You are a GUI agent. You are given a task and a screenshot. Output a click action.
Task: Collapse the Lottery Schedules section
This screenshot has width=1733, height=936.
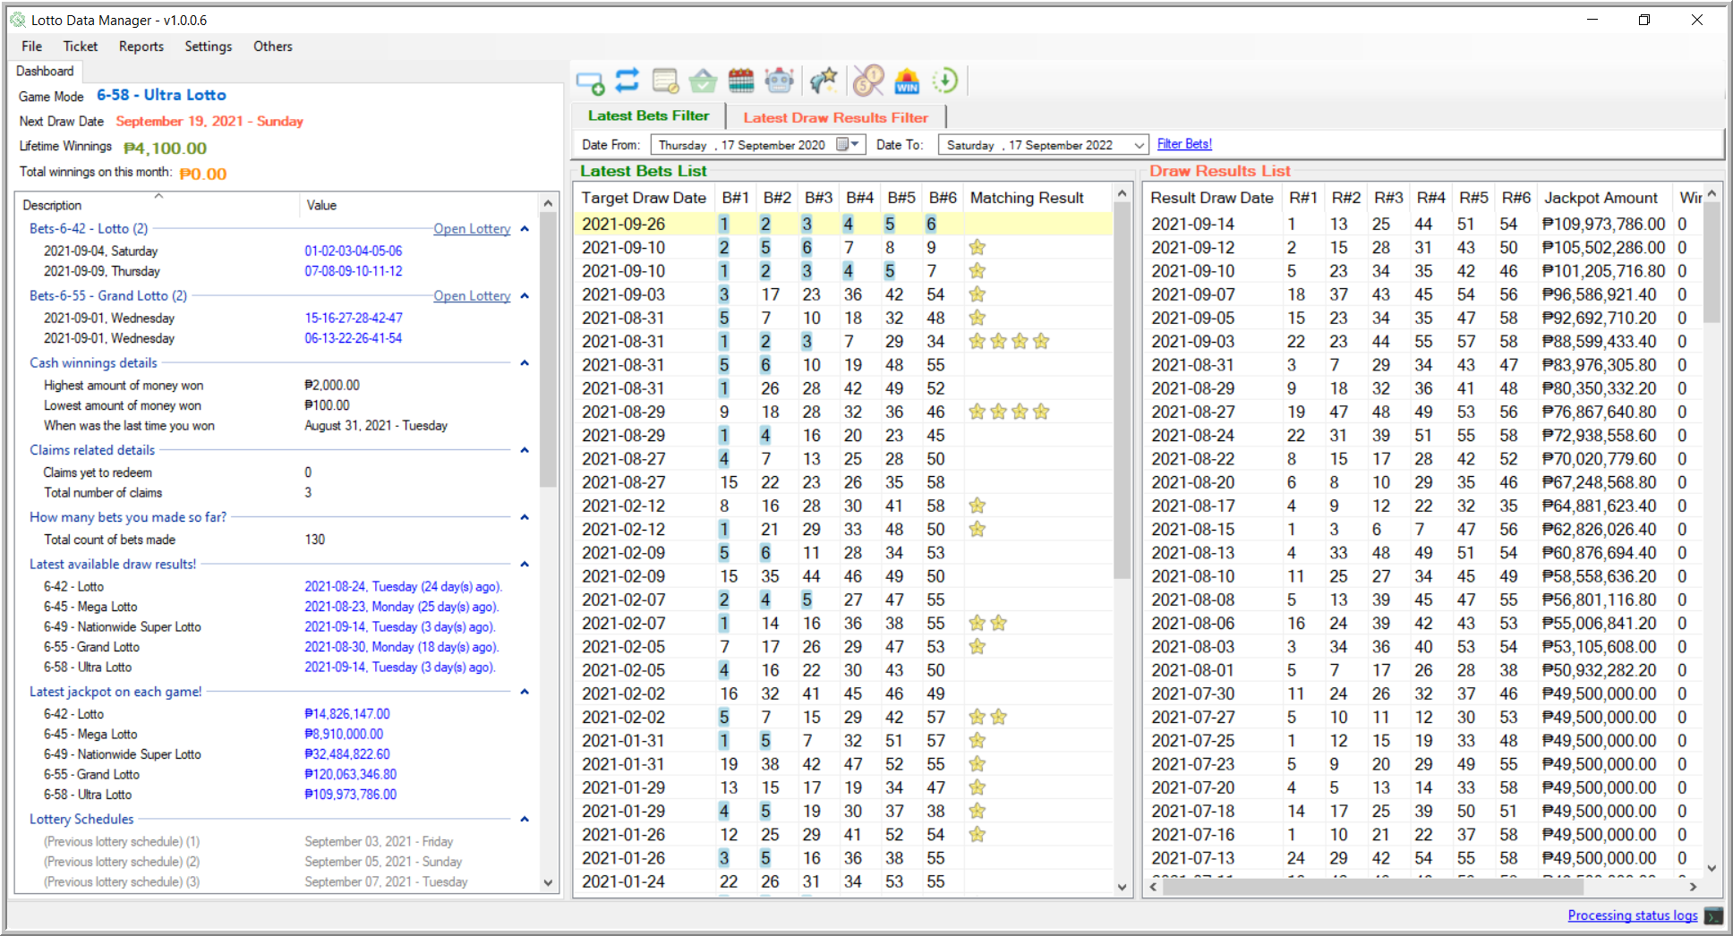point(525,820)
